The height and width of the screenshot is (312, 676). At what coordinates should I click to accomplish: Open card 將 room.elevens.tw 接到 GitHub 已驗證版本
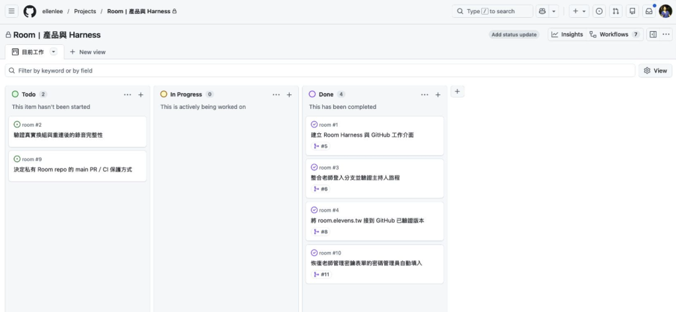click(367, 220)
